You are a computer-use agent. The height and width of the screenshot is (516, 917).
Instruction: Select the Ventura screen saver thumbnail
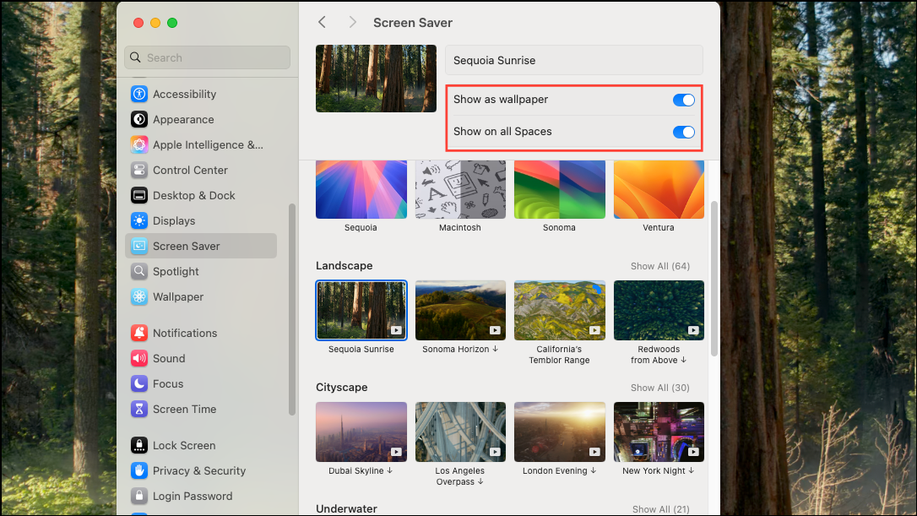[x=659, y=189]
